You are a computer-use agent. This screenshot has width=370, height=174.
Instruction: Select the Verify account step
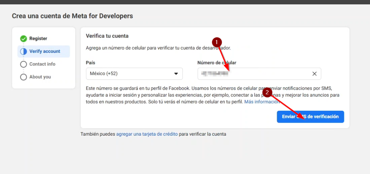(x=44, y=51)
